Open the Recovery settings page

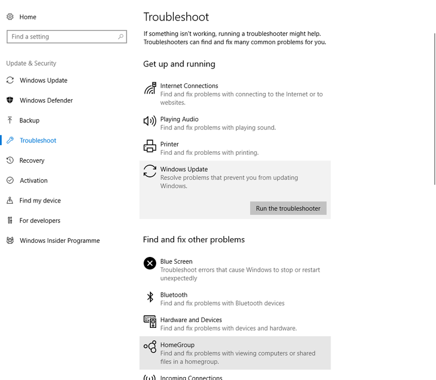pyautogui.click(x=32, y=161)
